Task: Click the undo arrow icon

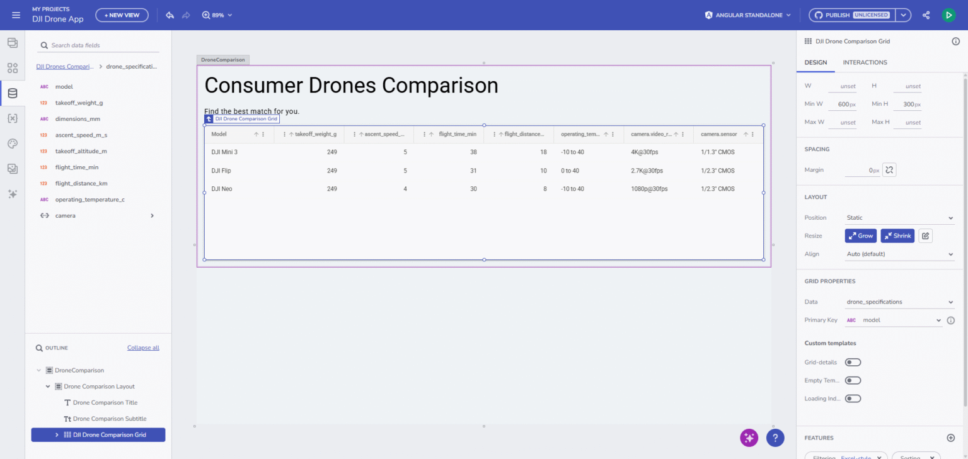Action: click(x=170, y=15)
